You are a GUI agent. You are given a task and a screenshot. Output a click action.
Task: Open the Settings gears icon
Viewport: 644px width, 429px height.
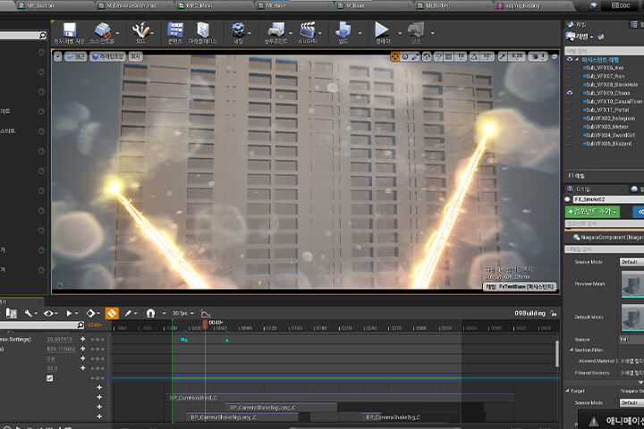click(x=238, y=30)
